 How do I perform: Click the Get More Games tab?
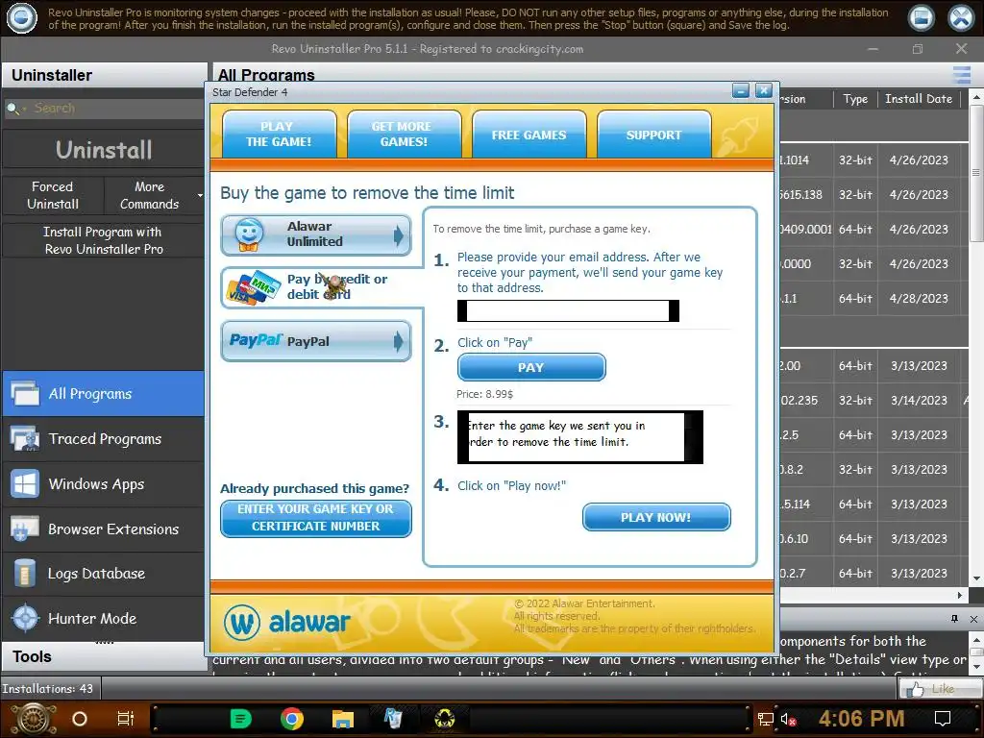(x=404, y=134)
